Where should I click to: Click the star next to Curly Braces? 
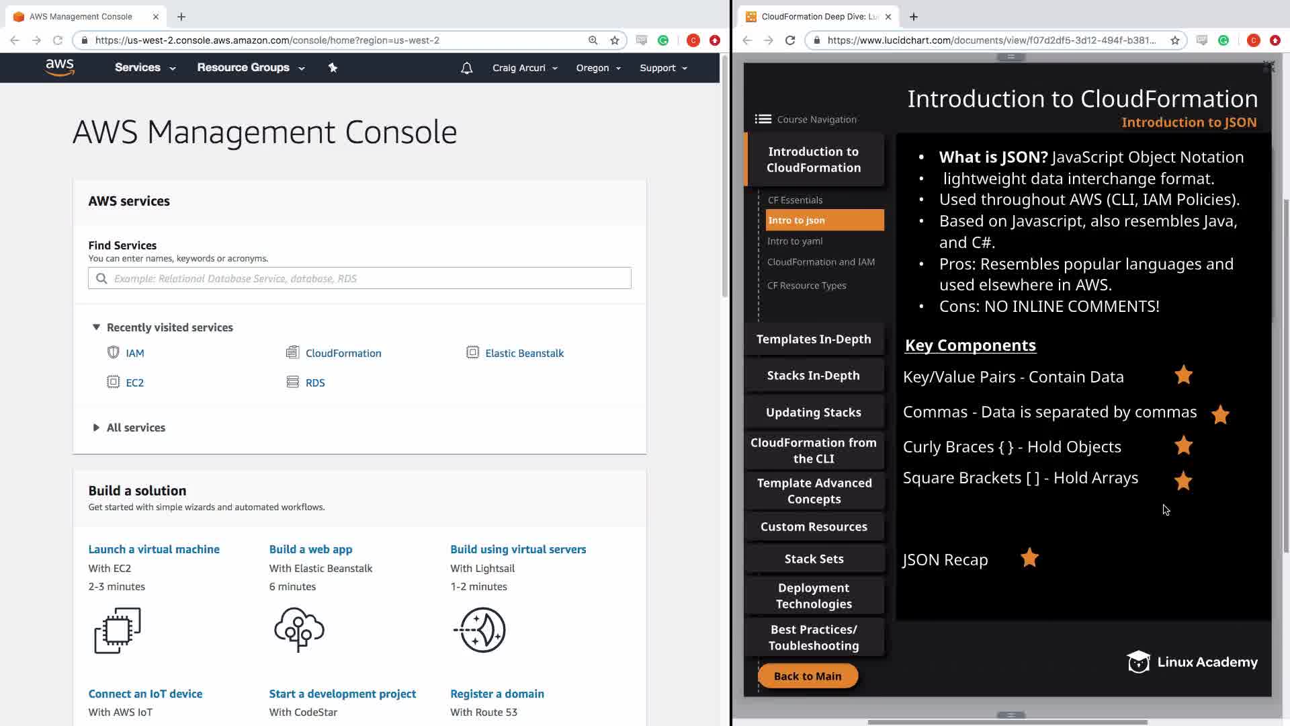click(1183, 446)
